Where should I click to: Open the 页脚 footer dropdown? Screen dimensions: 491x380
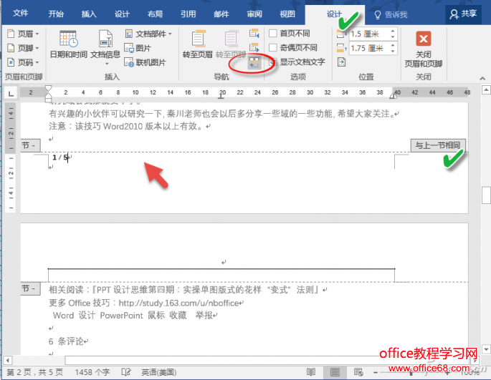[23, 48]
